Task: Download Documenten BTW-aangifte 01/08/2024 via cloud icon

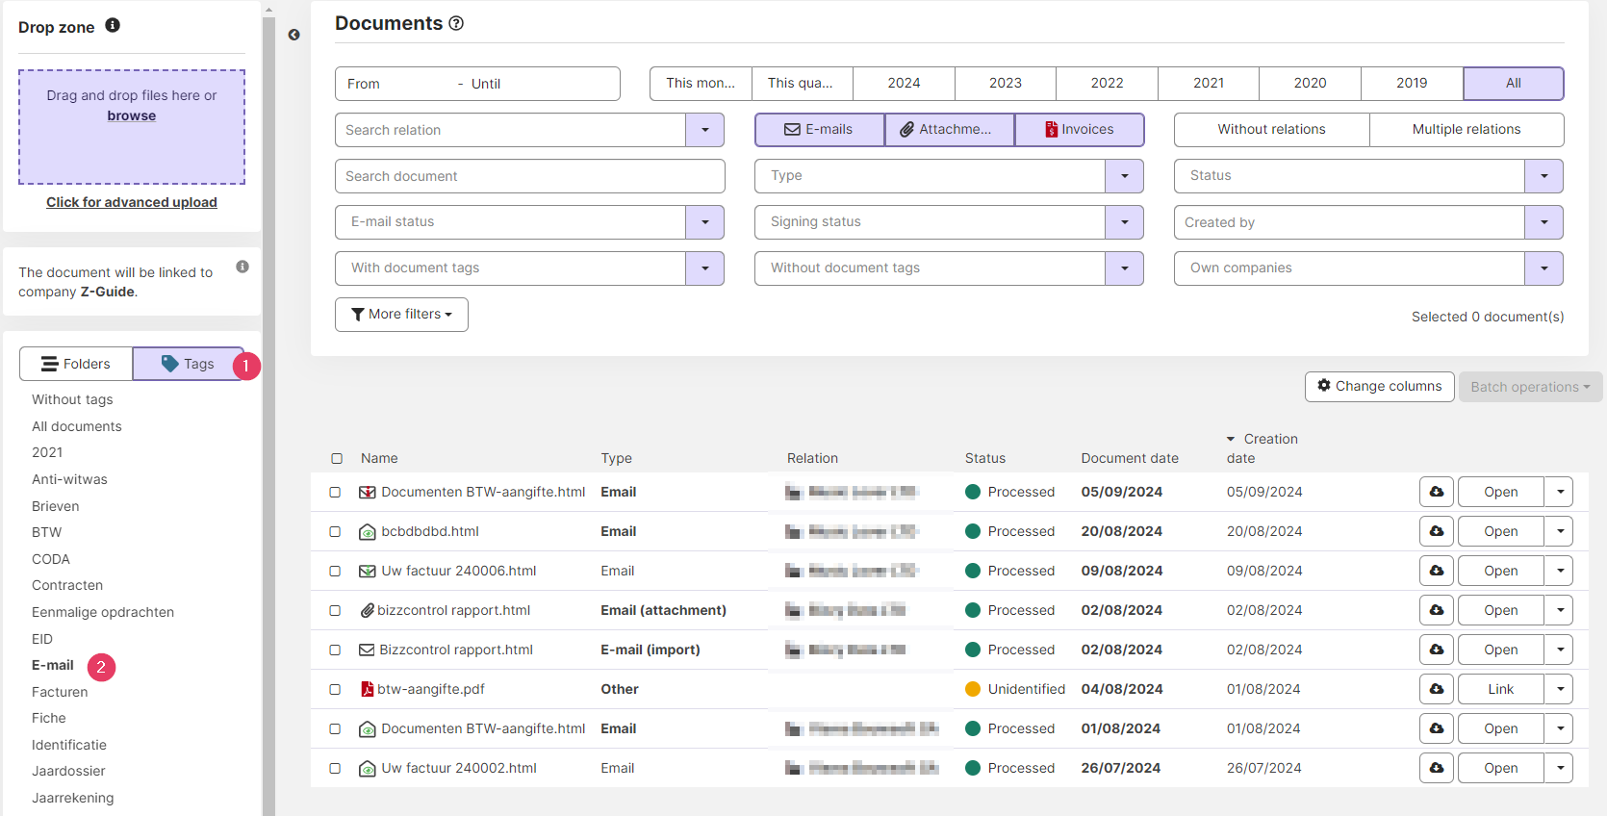Action: (x=1436, y=728)
